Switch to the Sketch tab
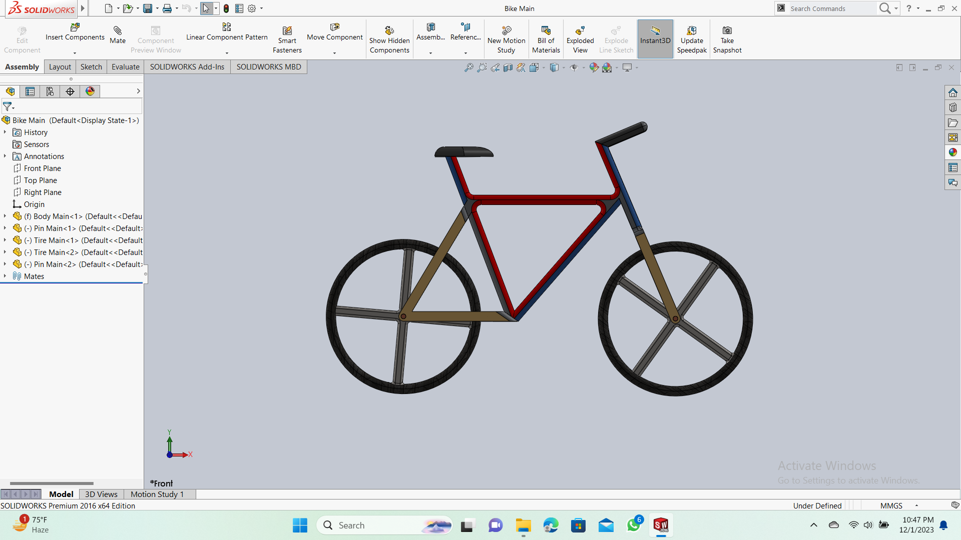 coord(91,67)
